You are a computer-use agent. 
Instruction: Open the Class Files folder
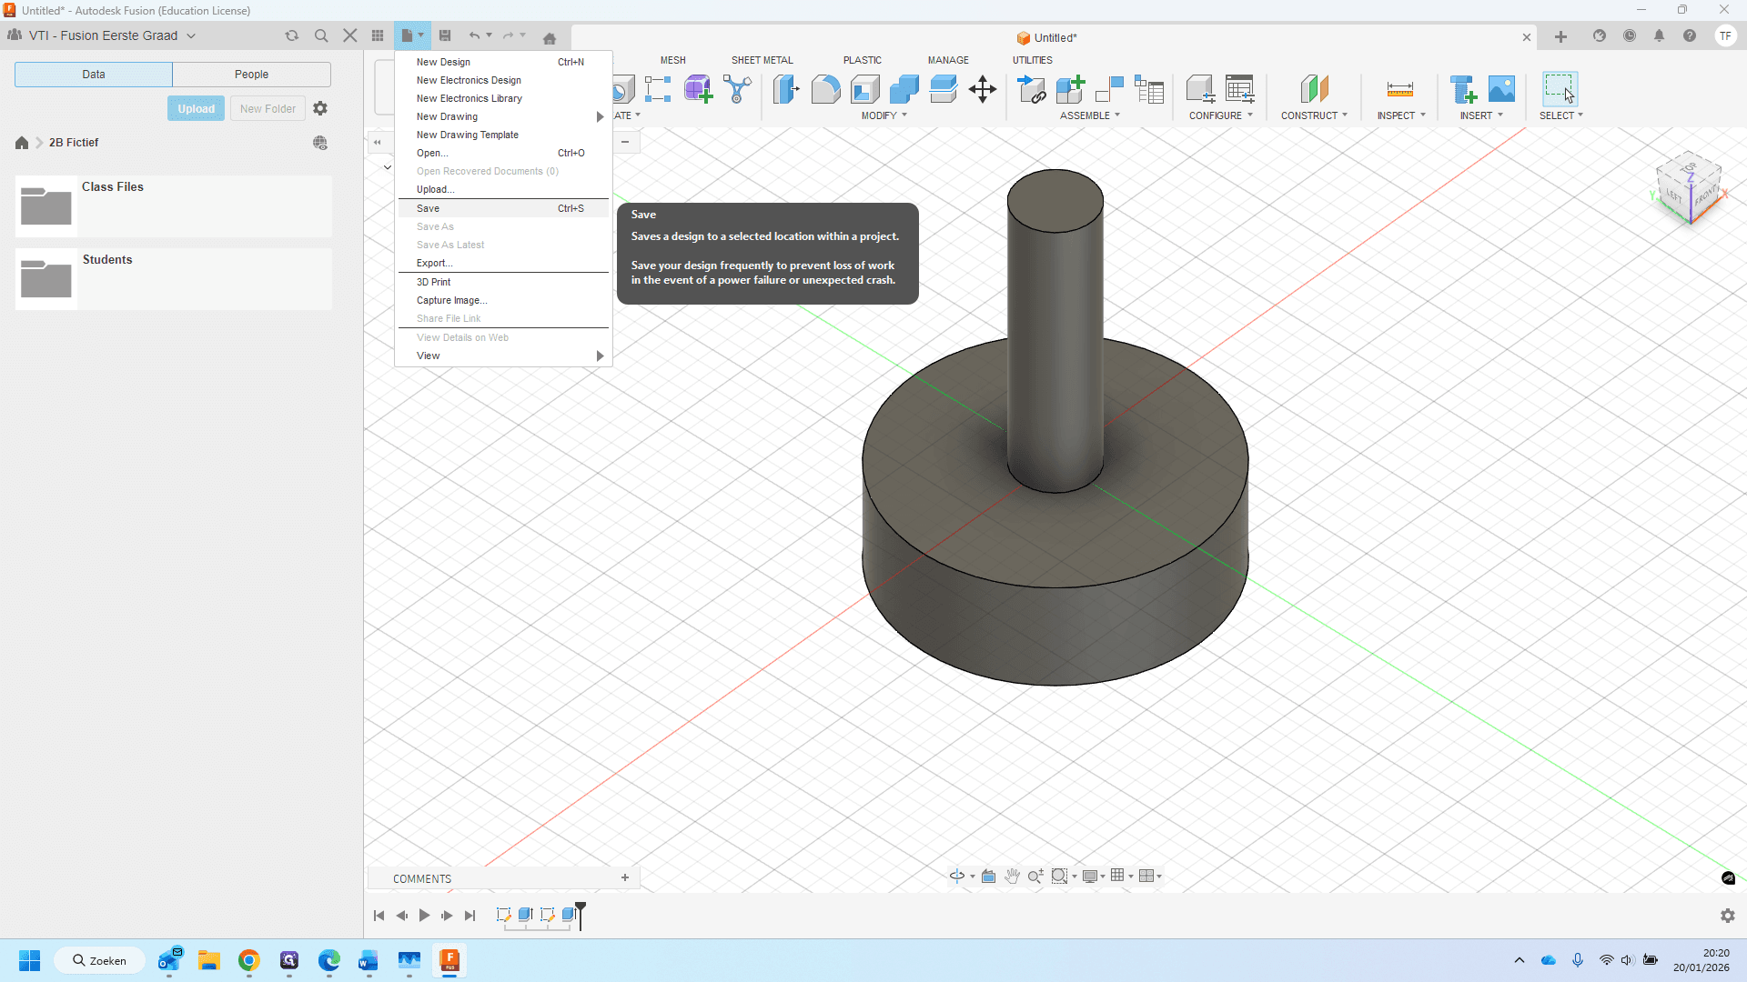[173, 206]
